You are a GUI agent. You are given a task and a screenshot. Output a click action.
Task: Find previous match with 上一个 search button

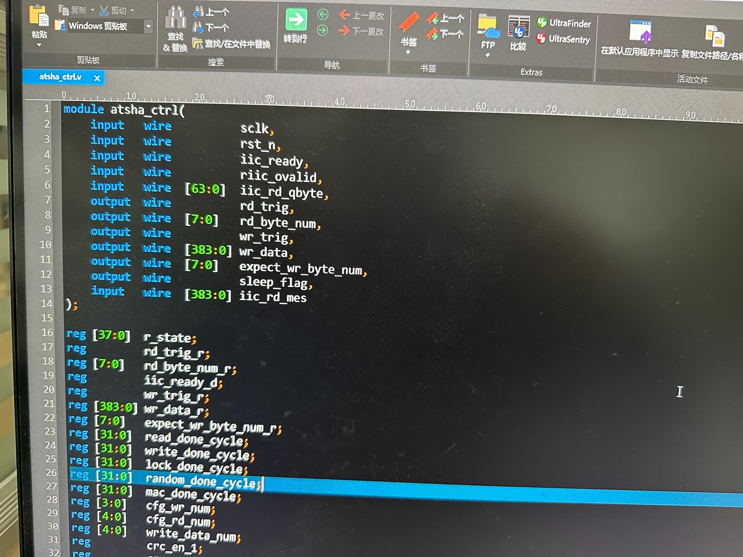click(211, 12)
